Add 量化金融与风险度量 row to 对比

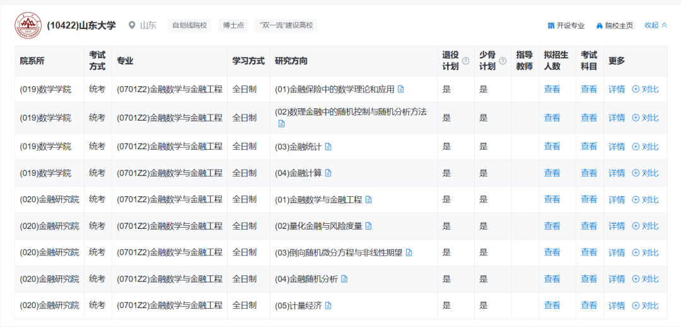point(645,226)
